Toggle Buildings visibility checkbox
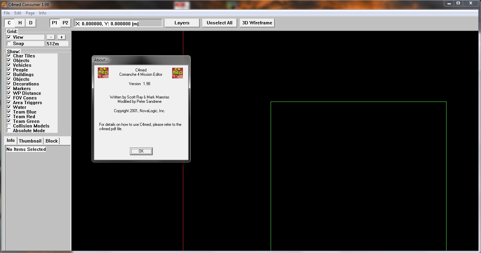This screenshot has height=253, width=481. (9, 74)
